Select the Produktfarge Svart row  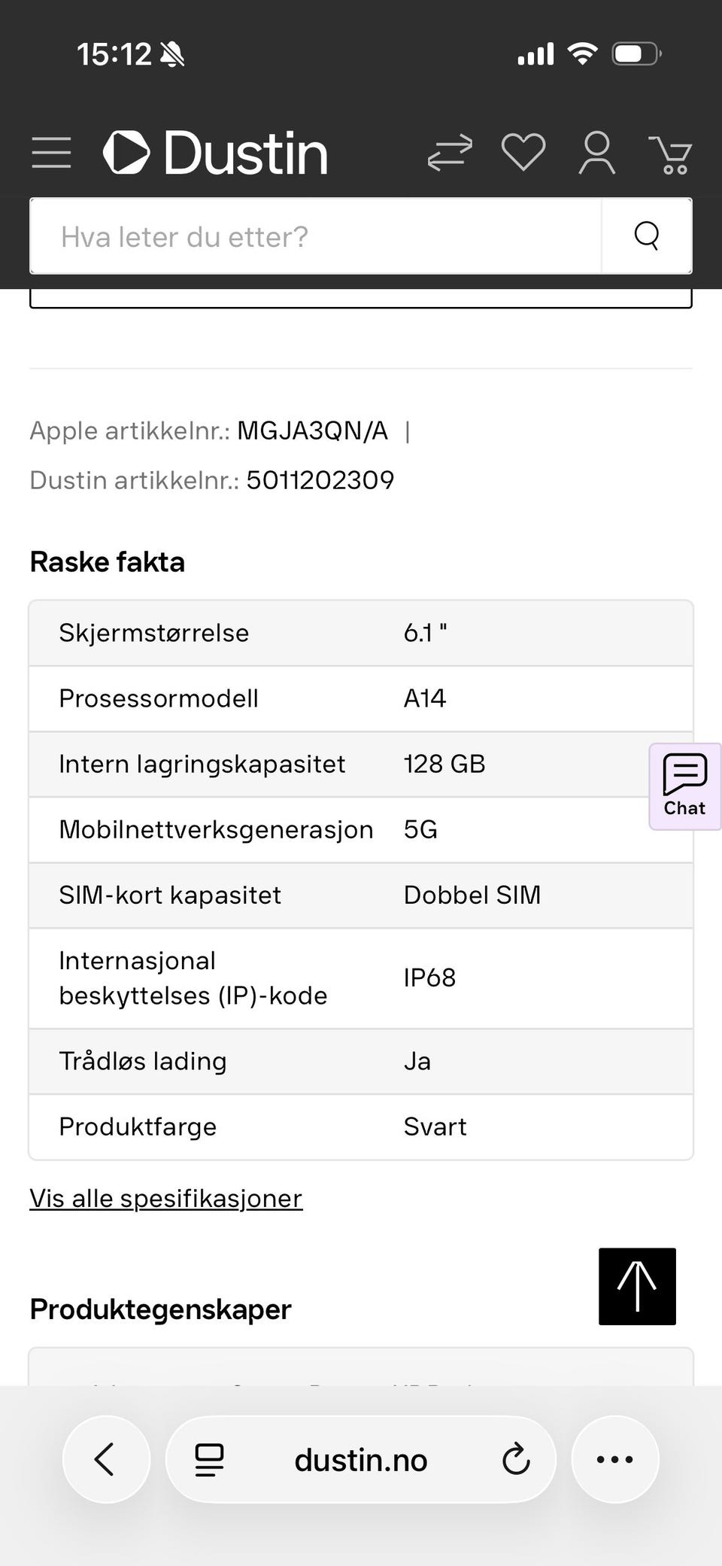[x=361, y=1127]
